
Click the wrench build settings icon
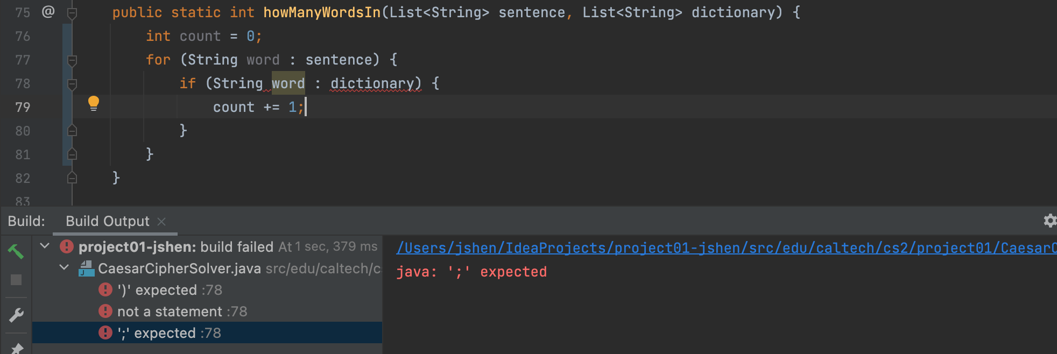(16, 315)
